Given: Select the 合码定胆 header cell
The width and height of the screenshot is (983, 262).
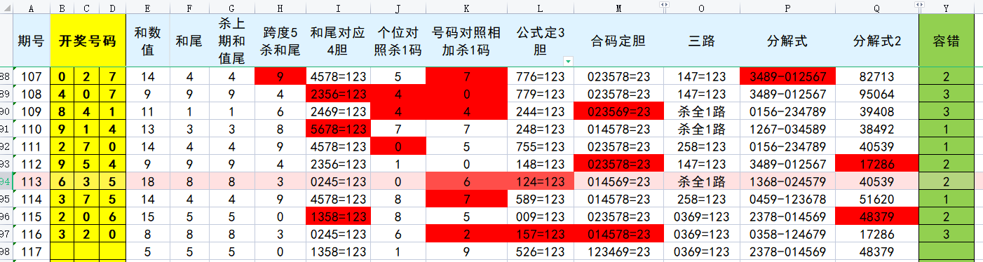Looking at the screenshot, I should [618, 40].
